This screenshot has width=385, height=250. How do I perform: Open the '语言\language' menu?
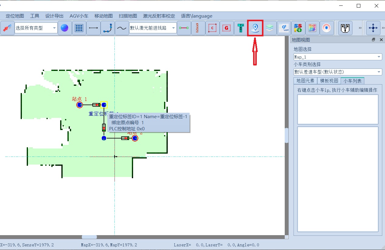[197, 16]
